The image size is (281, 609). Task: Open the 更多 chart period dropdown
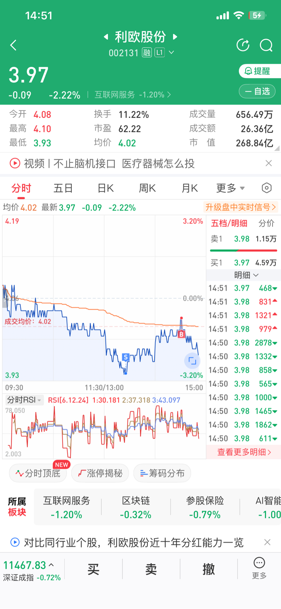point(230,188)
